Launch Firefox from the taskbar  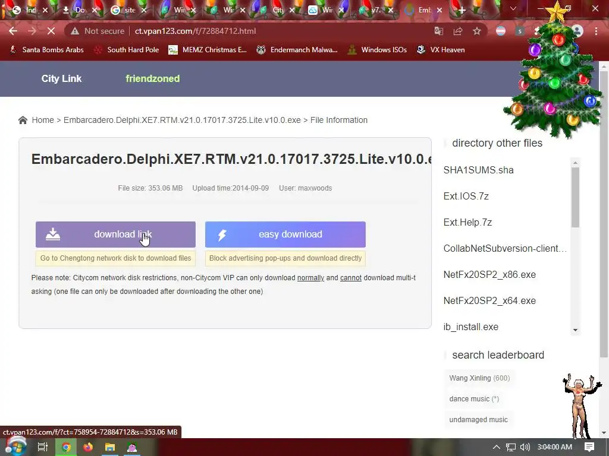(88, 447)
